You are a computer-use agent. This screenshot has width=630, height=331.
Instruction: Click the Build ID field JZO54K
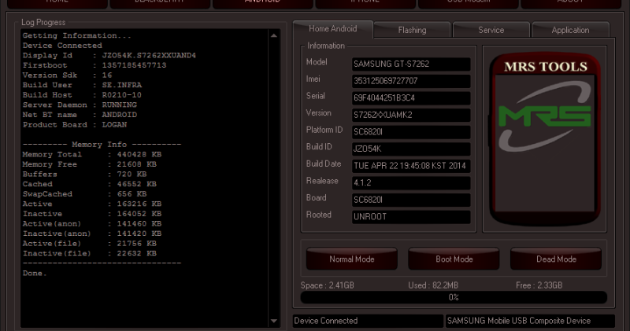pos(411,149)
